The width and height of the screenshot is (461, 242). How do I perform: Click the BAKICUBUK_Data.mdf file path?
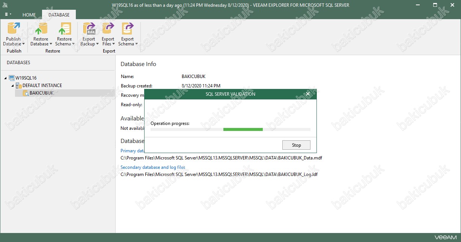(221, 158)
